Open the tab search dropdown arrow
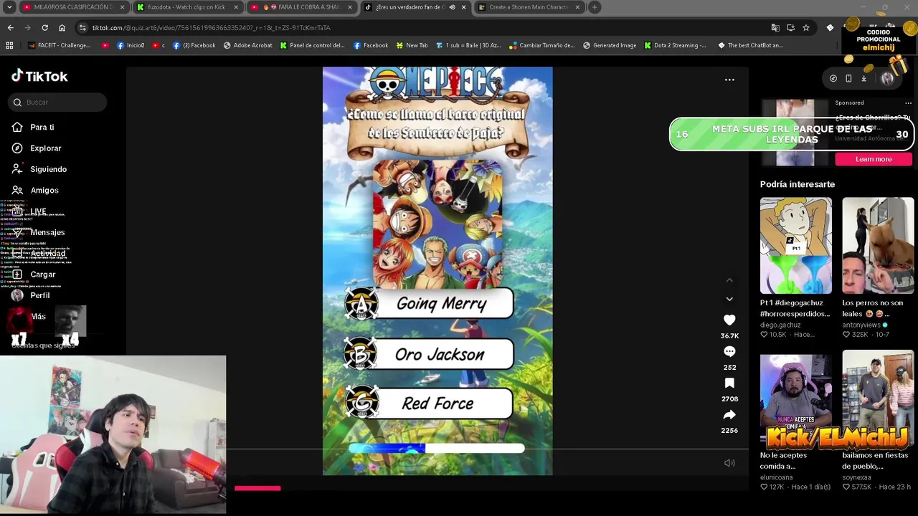This screenshot has height=516, width=918. pyautogui.click(x=9, y=7)
